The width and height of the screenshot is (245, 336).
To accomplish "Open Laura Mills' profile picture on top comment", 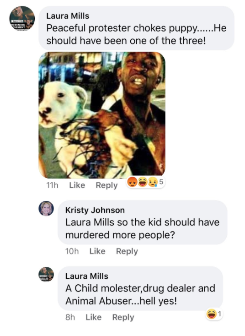I will (x=22, y=19).
